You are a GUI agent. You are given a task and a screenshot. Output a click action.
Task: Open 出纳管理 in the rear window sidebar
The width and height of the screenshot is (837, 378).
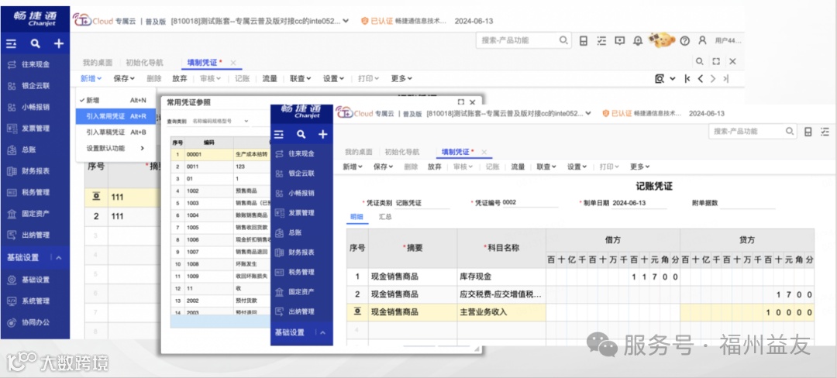pos(35,235)
